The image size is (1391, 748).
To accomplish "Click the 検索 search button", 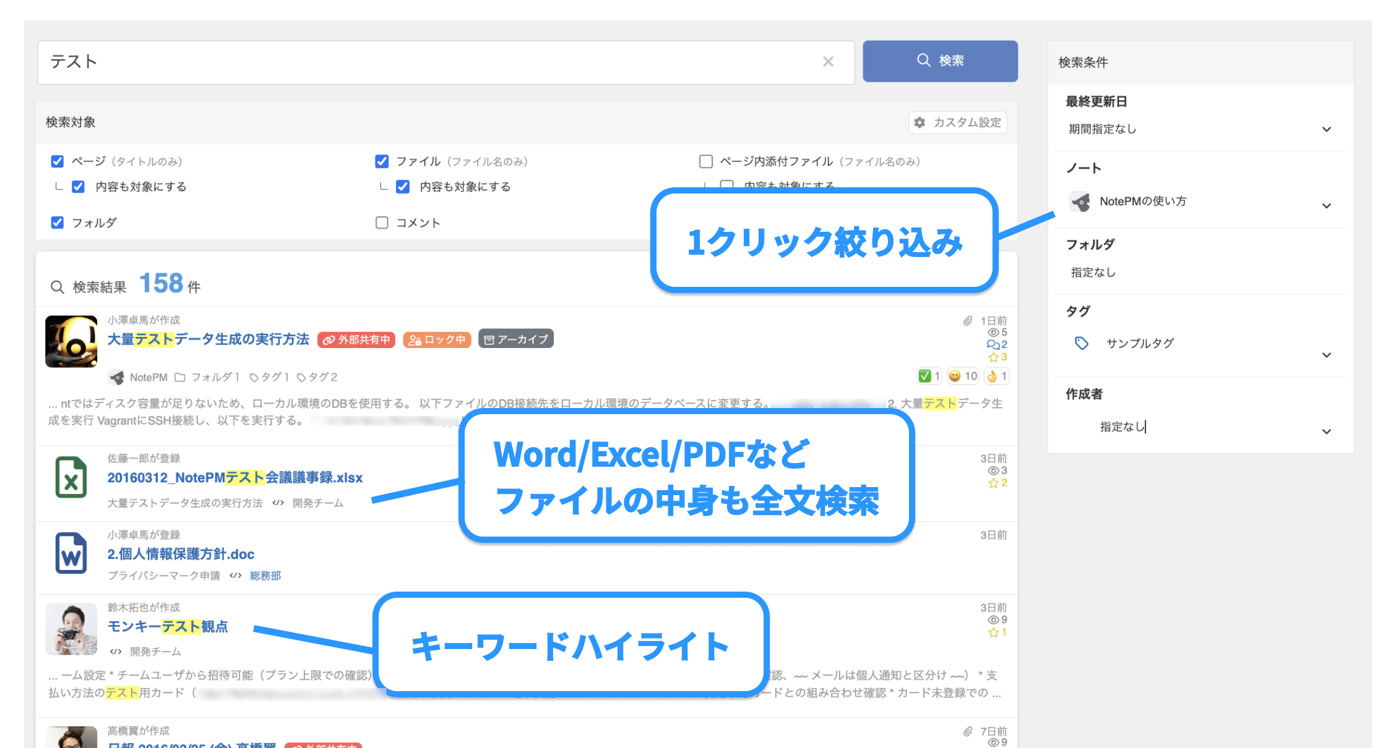I will [940, 61].
